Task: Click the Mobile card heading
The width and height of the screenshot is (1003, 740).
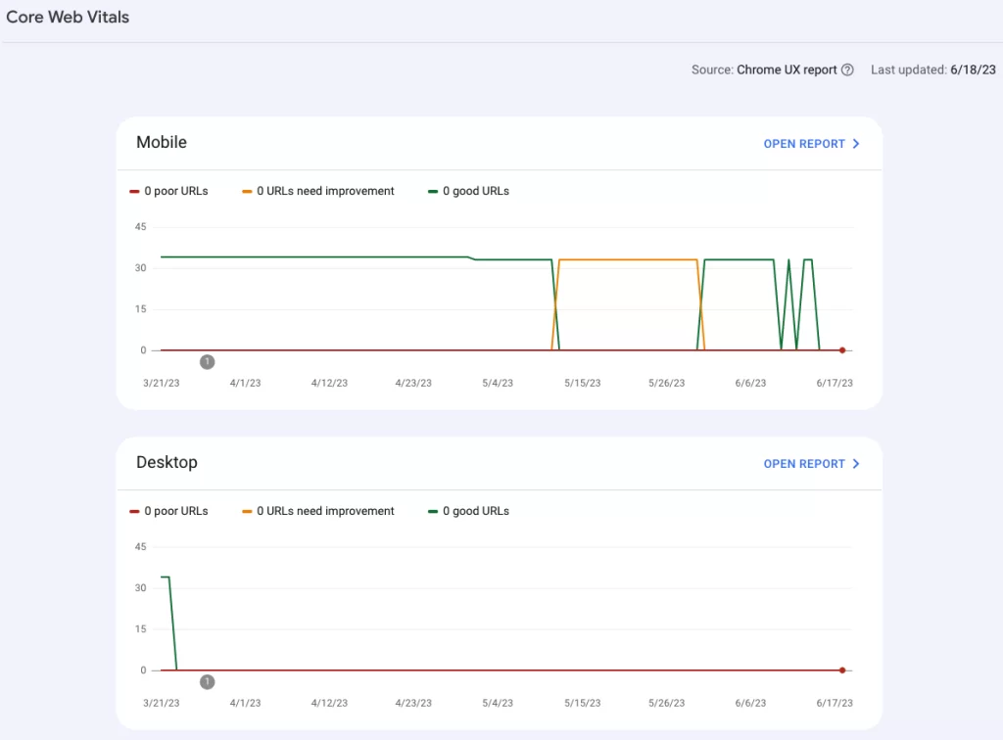Action: pos(162,142)
